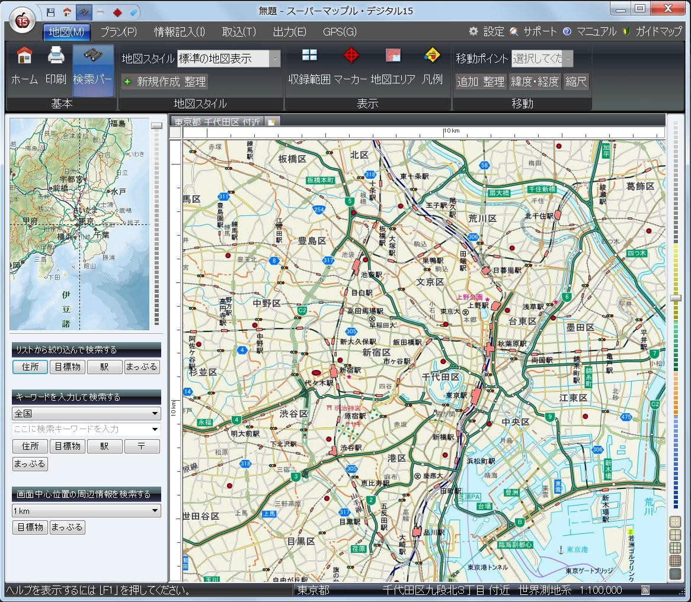Click the save floppy icon in quick toolbar
This screenshot has width=691, height=602.
[51, 11]
